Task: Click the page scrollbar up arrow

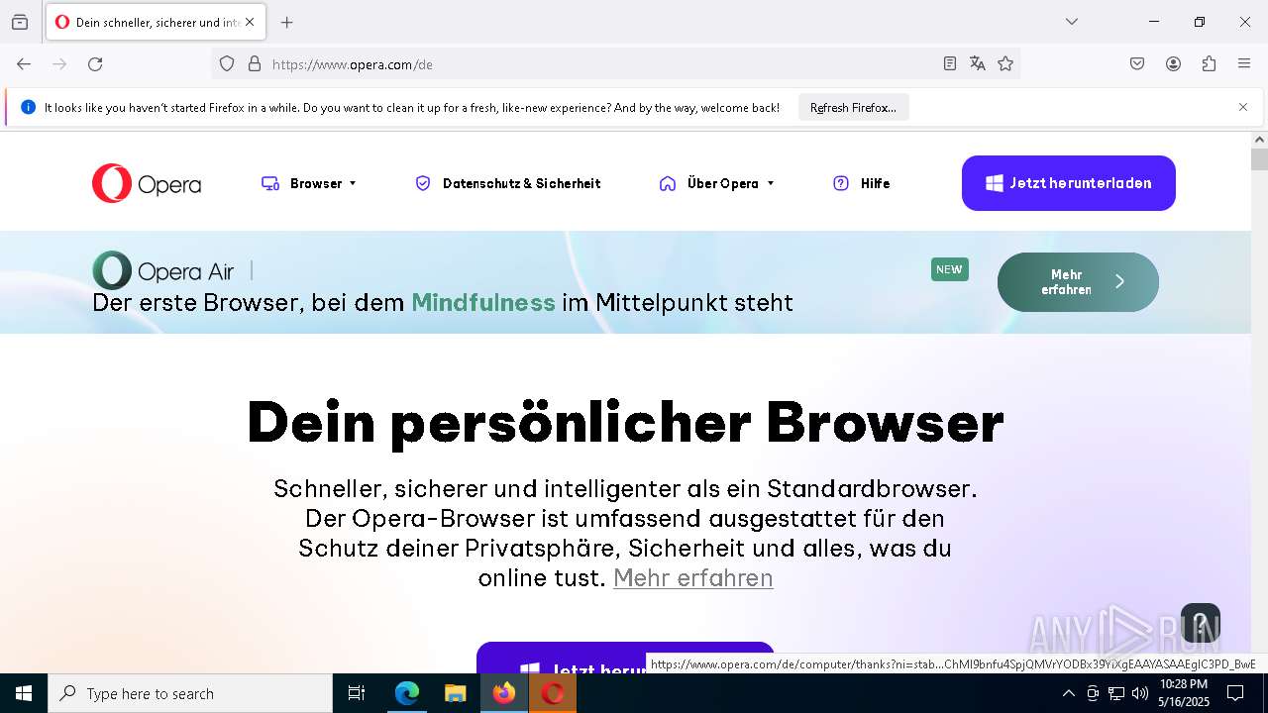Action: [x=1259, y=140]
